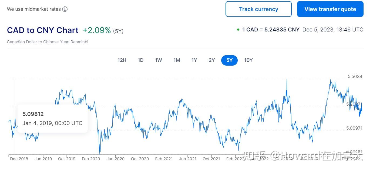Click the +2.09% change percentage
This screenshot has height=171, width=373.
click(96, 30)
